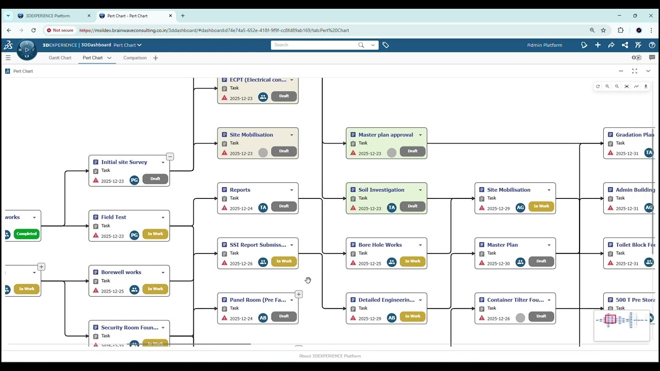Refresh the Pert chart view
Screen dimensions: 660x371
pos(598,87)
